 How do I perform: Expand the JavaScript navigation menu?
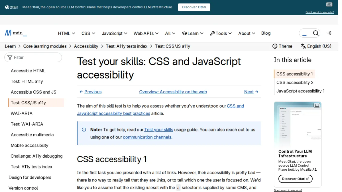click(x=115, y=33)
